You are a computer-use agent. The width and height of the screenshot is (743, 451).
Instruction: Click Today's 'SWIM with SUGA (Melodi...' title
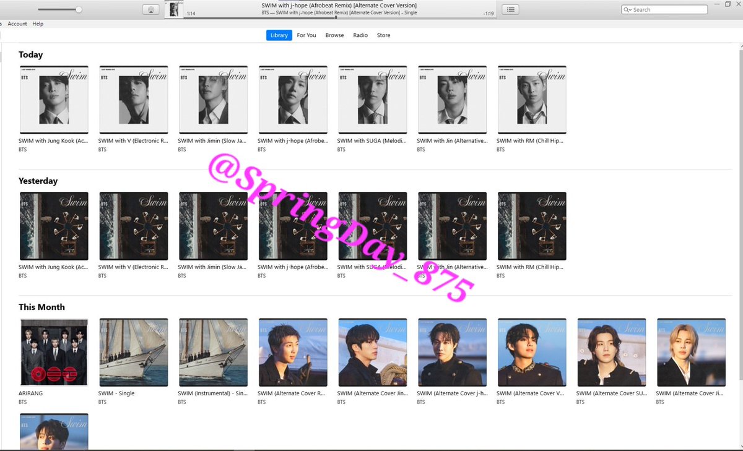click(x=373, y=141)
